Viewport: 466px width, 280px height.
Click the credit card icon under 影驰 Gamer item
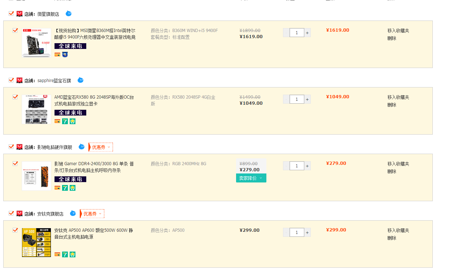click(57, 188)
